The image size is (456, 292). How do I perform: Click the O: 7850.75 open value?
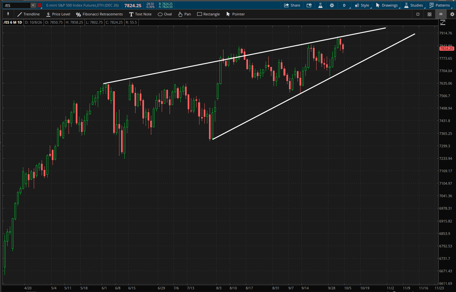pos(54,22)
